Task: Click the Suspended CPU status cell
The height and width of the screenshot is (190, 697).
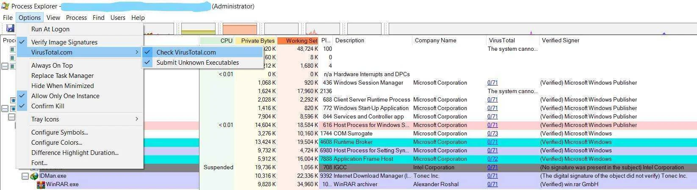Action: click(x=219, y=167)
